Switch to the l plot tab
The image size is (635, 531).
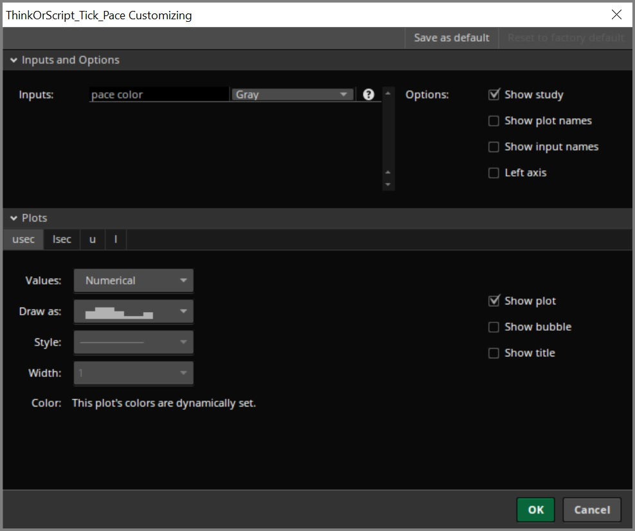[116, 239]
